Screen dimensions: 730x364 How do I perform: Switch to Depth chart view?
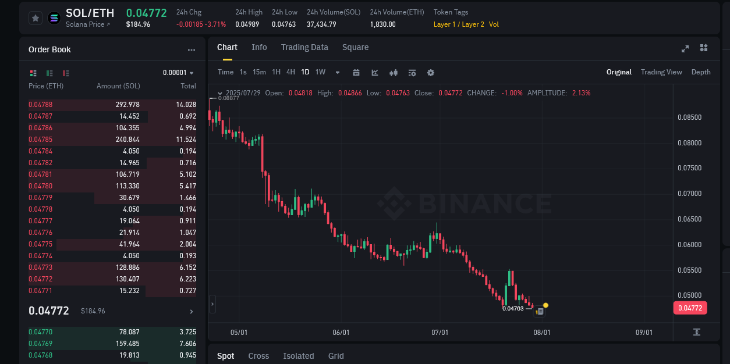701,72
